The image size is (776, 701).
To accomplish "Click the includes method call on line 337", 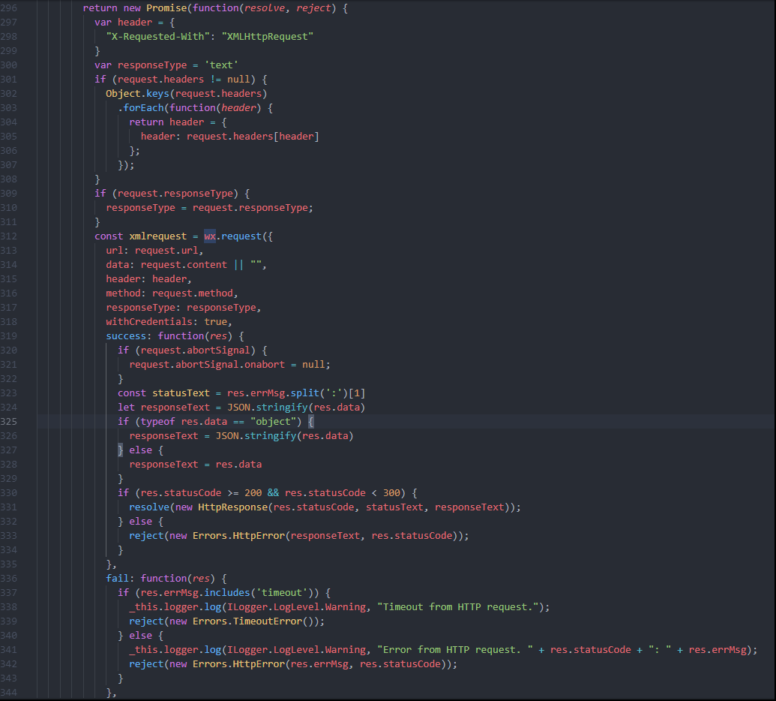I will (x=227, y=593).
